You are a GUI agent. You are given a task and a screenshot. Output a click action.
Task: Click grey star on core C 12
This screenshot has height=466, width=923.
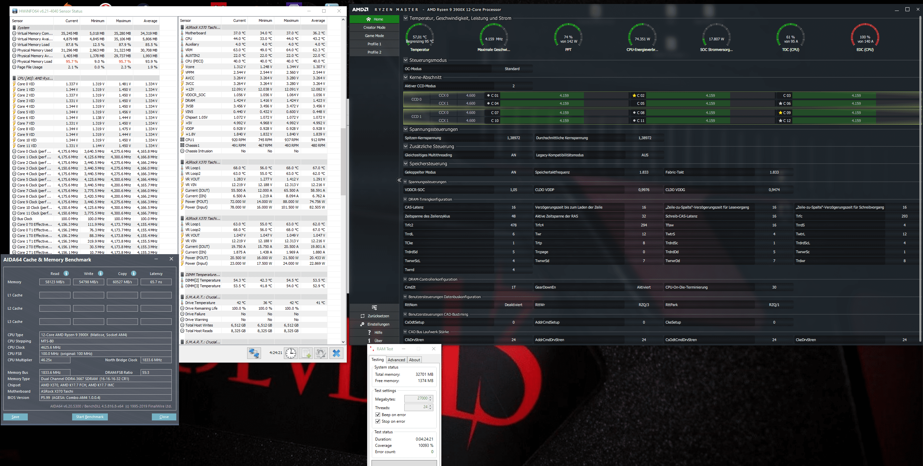coord(780,121)
